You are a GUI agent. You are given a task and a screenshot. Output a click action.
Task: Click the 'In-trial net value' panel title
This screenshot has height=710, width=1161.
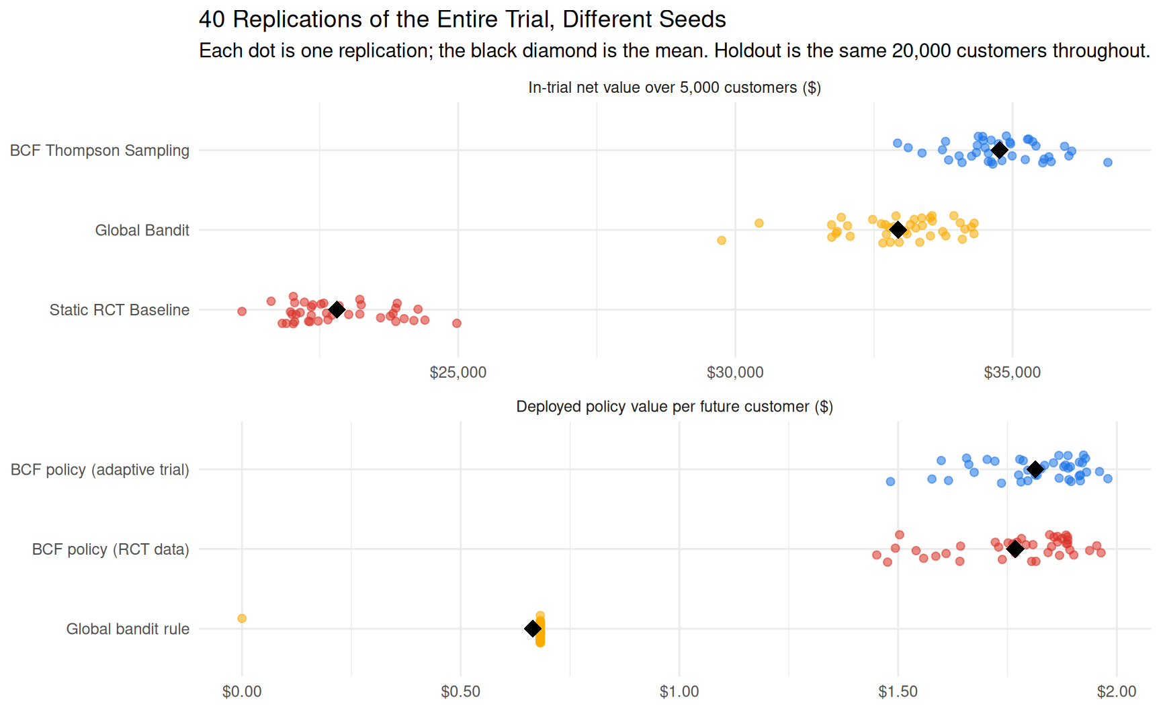[x=675, y=88]
